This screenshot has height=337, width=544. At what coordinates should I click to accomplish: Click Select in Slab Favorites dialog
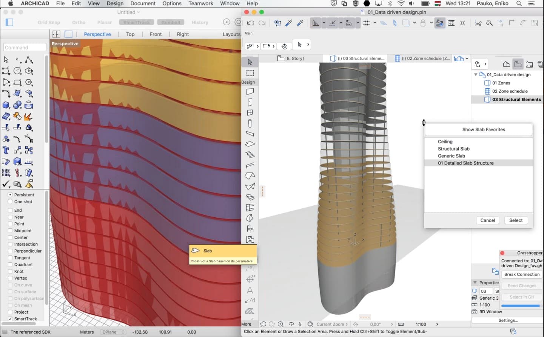[x=516, y=220]
